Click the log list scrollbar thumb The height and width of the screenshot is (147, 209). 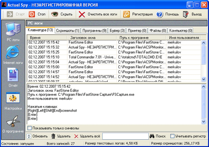pyautogui.click(x=203, y=55)
